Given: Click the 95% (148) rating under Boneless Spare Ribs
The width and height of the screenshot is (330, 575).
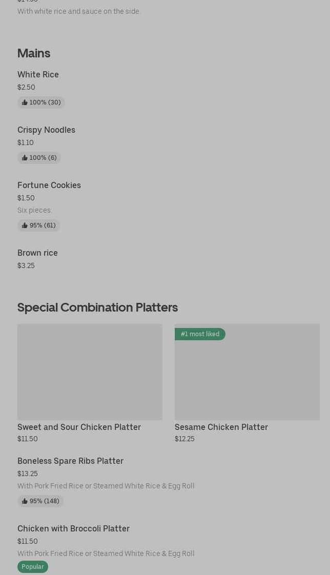Looking at the screenshot, I should coord(40,501).
